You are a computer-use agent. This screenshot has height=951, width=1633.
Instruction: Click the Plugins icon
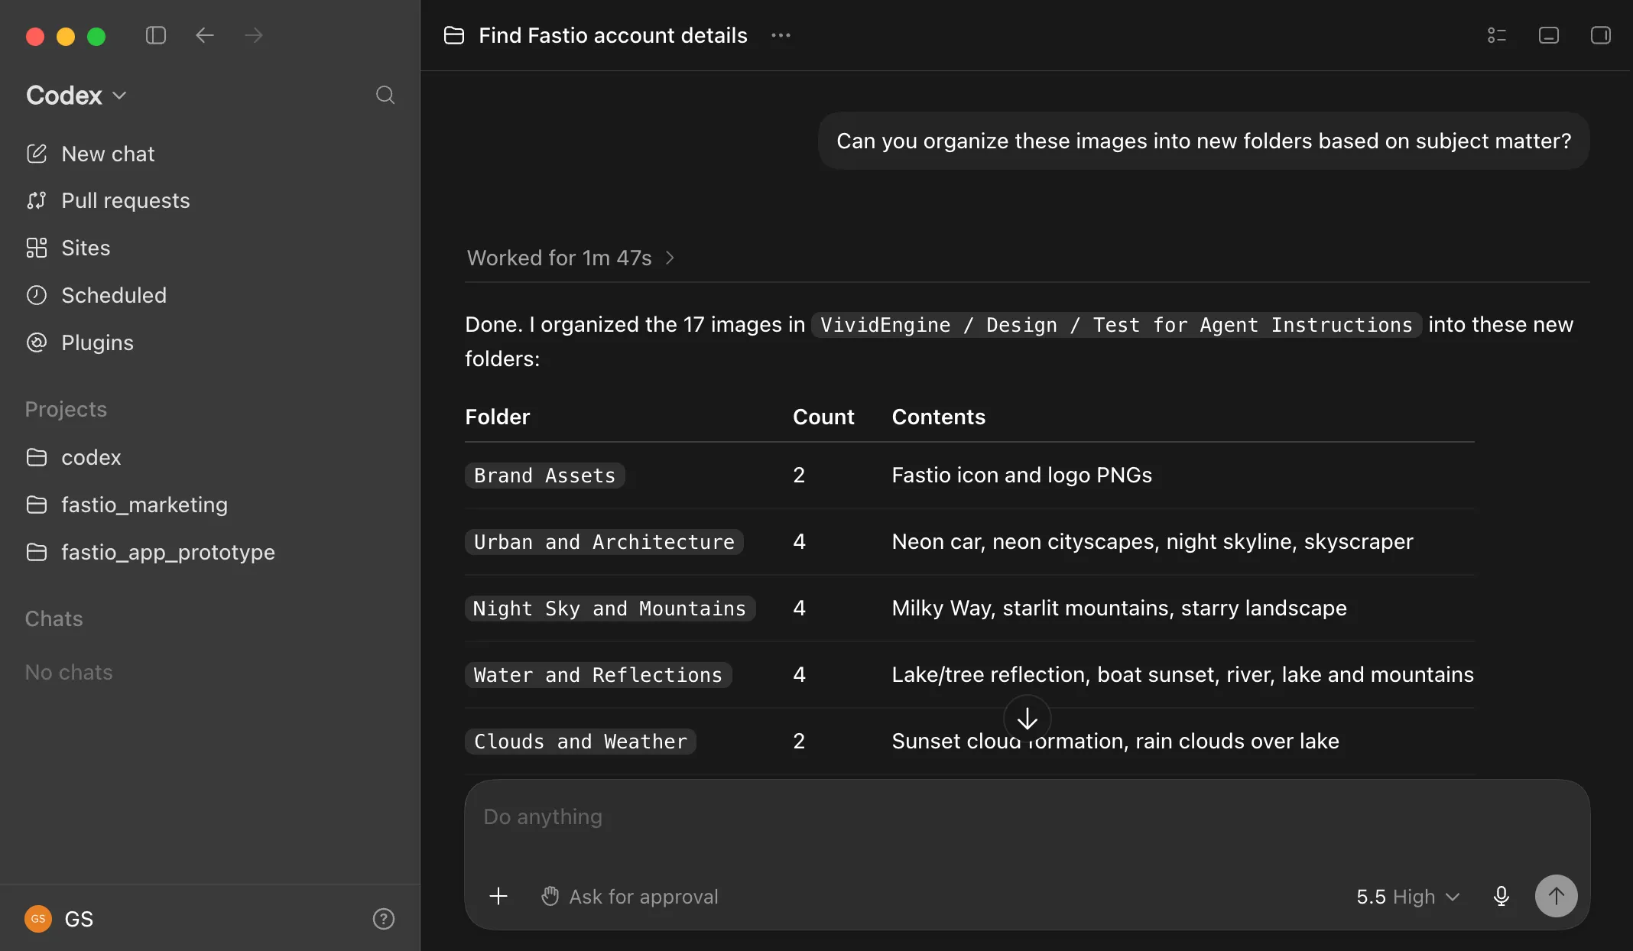37,342
